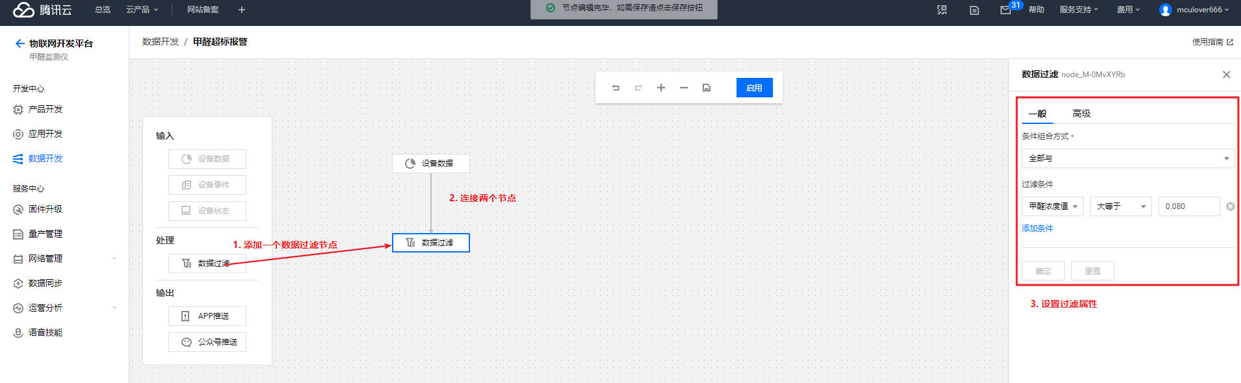Click the blue 启用 button
Screen dimensions: 1241x383
pos(754,88)
